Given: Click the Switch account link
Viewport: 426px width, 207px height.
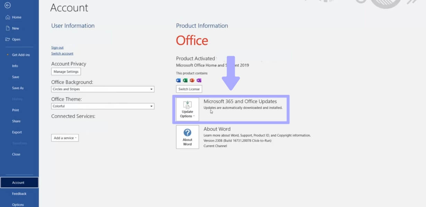Looking at the screenshot, I should point(62,53).
